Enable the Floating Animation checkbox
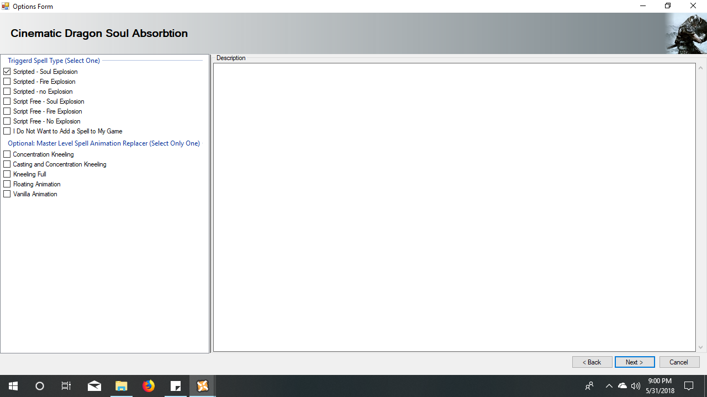The width and height of the screenshot is (707, 397). 7,184
